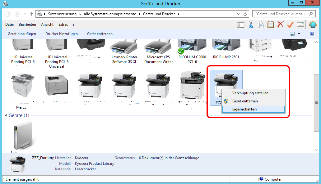
Task: Click the Forward navigation arrow
Action: tap(17, 14)
